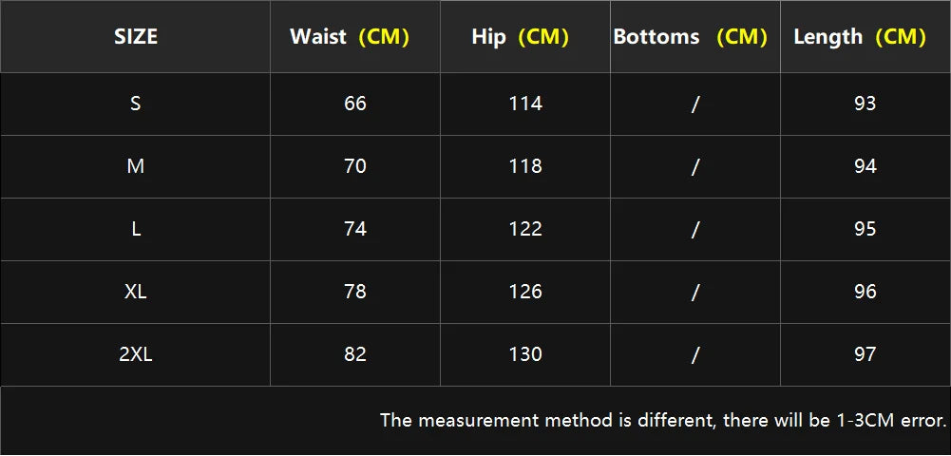Click the measurement error note text
Viewport: 951px width, 456px height.
point(663,420)
